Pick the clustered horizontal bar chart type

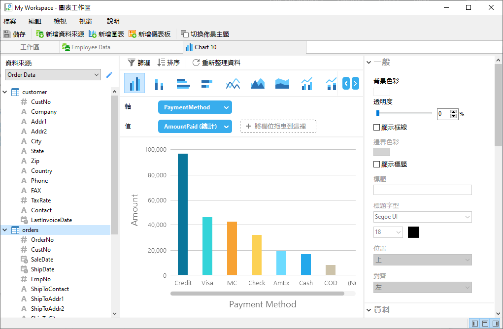click(x=183, y=84)
